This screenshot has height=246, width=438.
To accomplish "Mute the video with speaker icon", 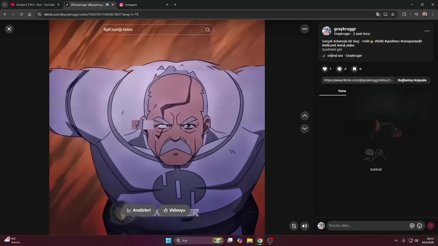I will (x=304, y=226).
